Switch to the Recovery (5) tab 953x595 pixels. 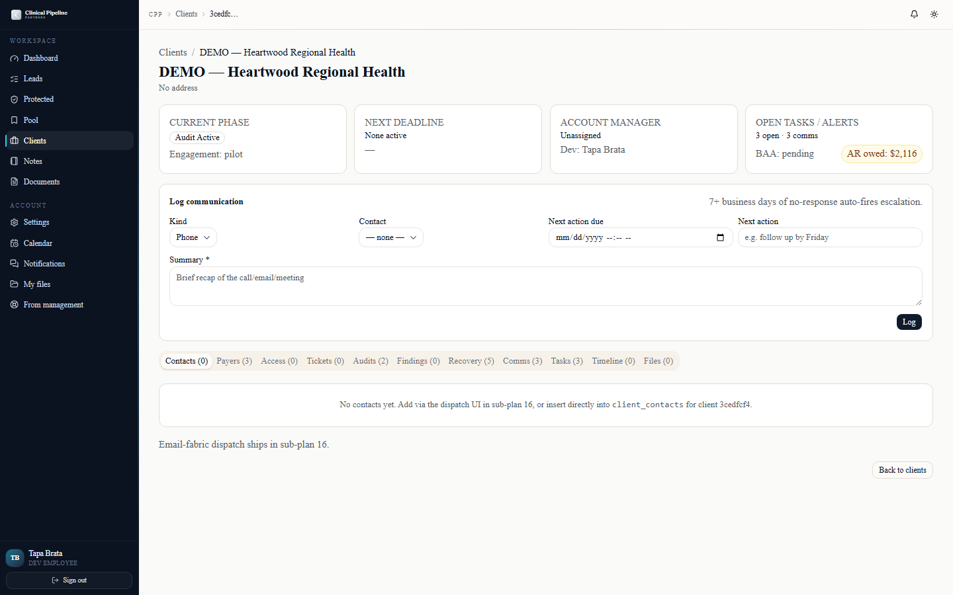pos(471,361)
